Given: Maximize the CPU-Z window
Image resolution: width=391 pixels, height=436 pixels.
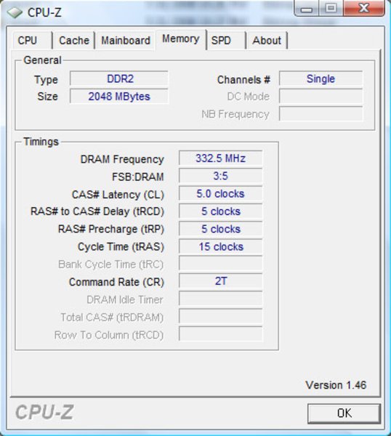Looking at the screenshot, I should (331, 8).
